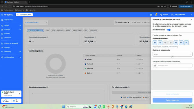Open the Últimos 7 dias date dropdown

pyautogui.click(x=122, y=22)
